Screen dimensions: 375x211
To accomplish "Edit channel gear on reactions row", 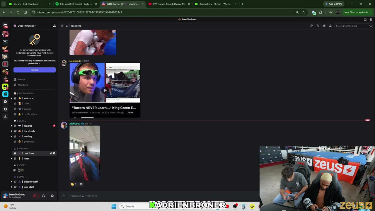I will click(54, 153).
